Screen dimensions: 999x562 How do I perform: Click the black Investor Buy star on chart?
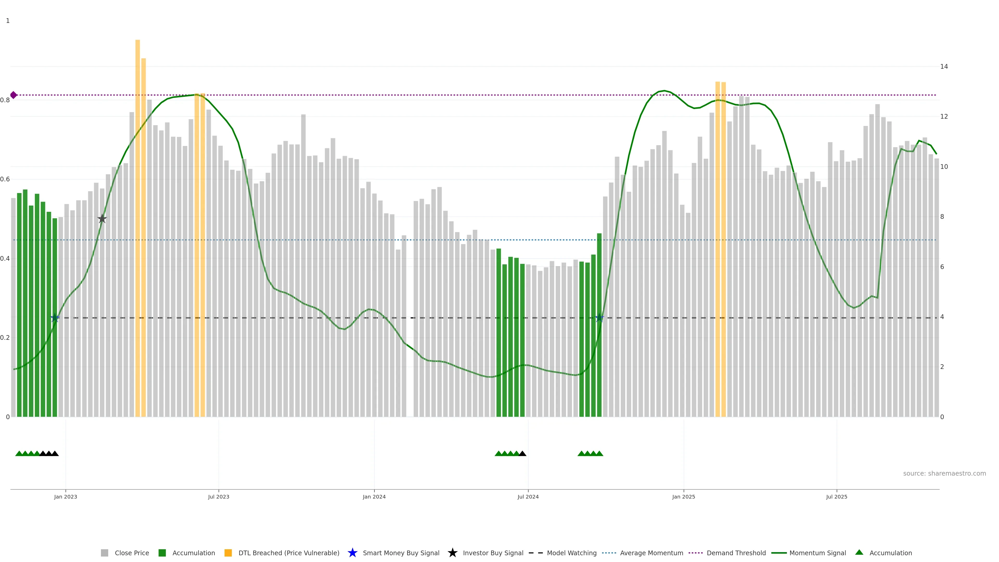(x=102, y=219)
